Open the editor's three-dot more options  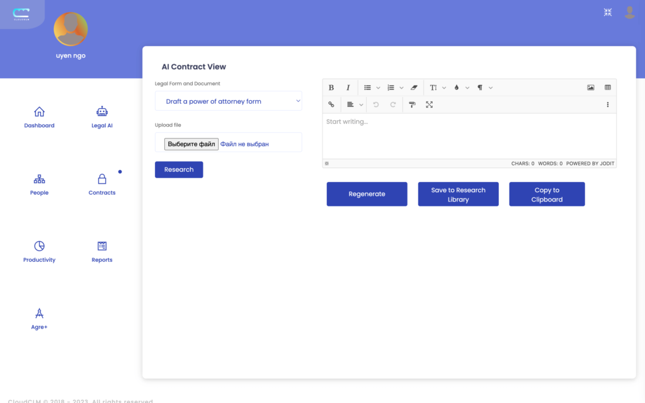pyautogui.click(x=608, y=105)
